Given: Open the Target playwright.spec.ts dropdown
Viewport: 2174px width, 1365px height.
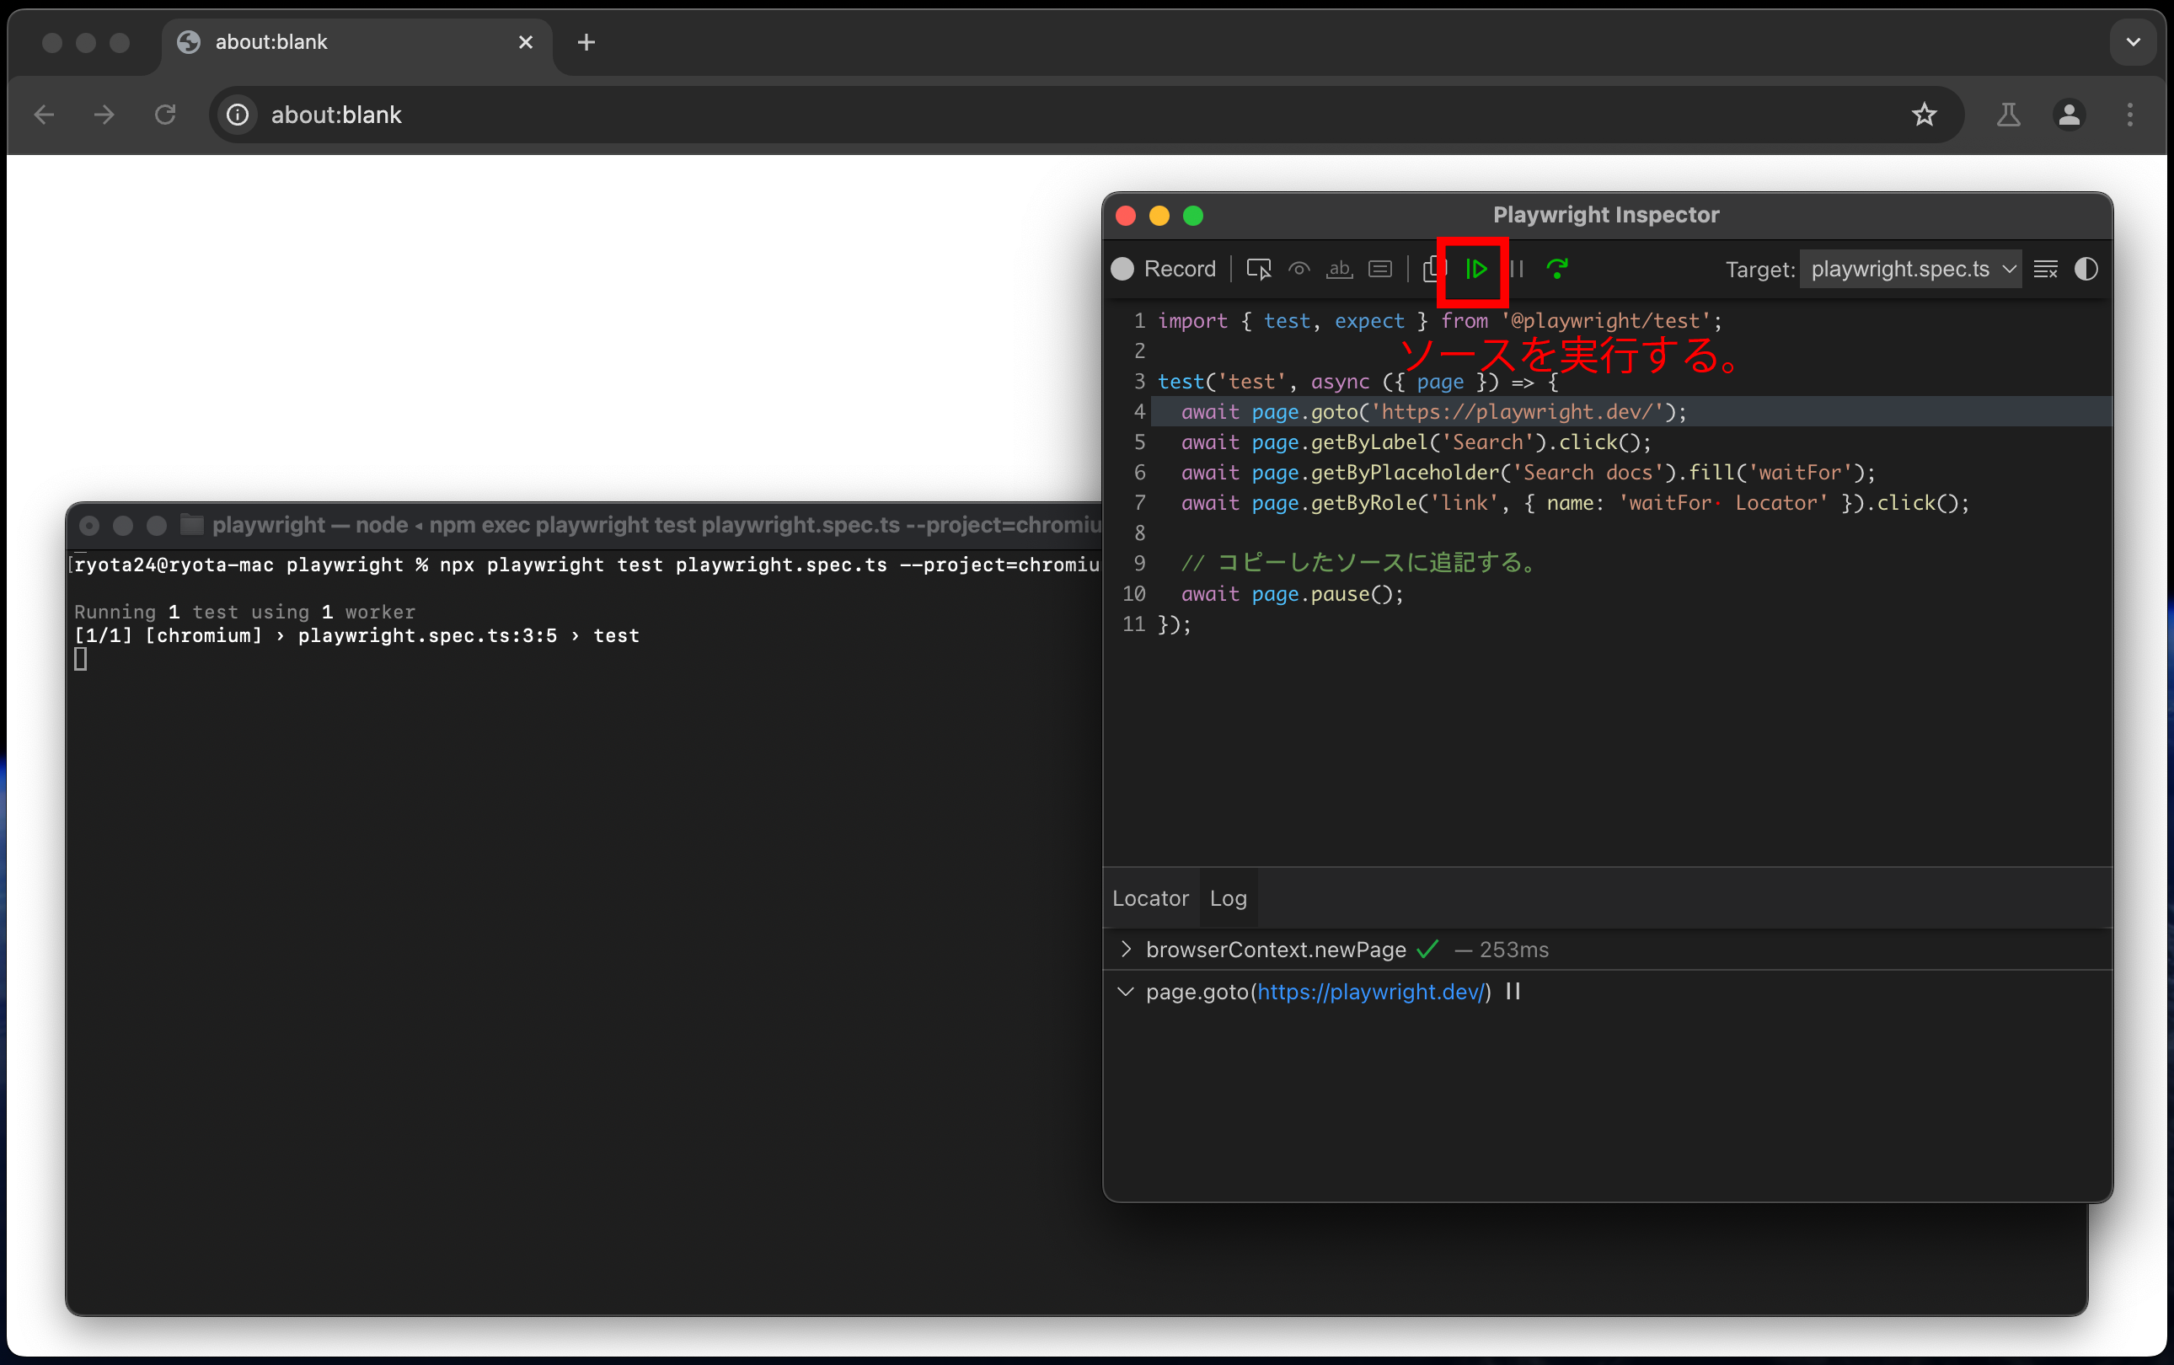Looking at the screenshot, I should click(x=1911, y=269).
